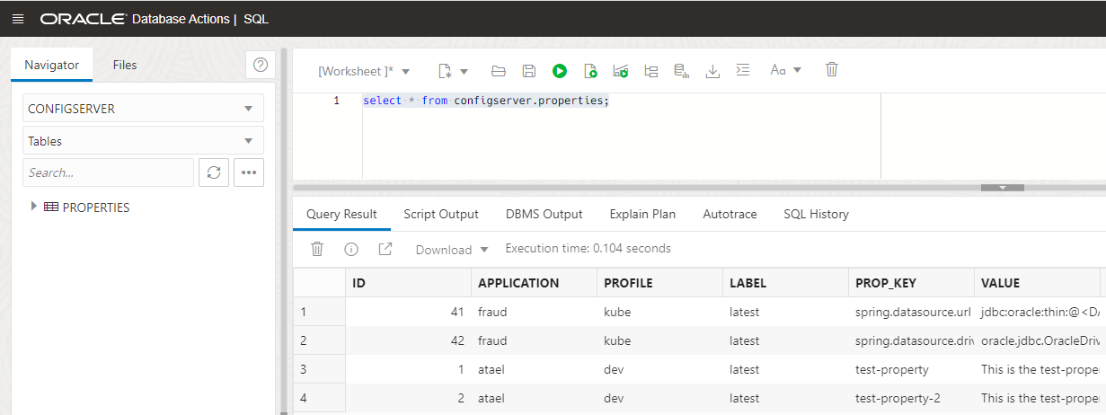The image size is (1106, 415).
Task: Select ID cell 41
Action: click(409, 312)
